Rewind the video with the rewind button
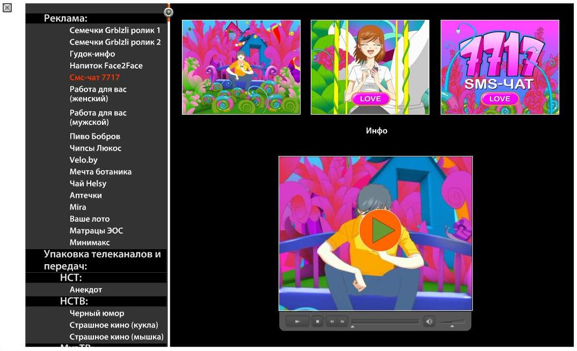 coord(332,322)
